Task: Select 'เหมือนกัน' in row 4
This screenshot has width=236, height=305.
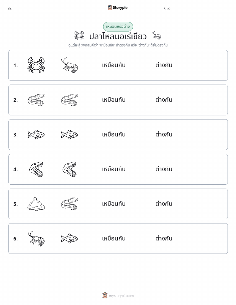Action: pos(114,169)
